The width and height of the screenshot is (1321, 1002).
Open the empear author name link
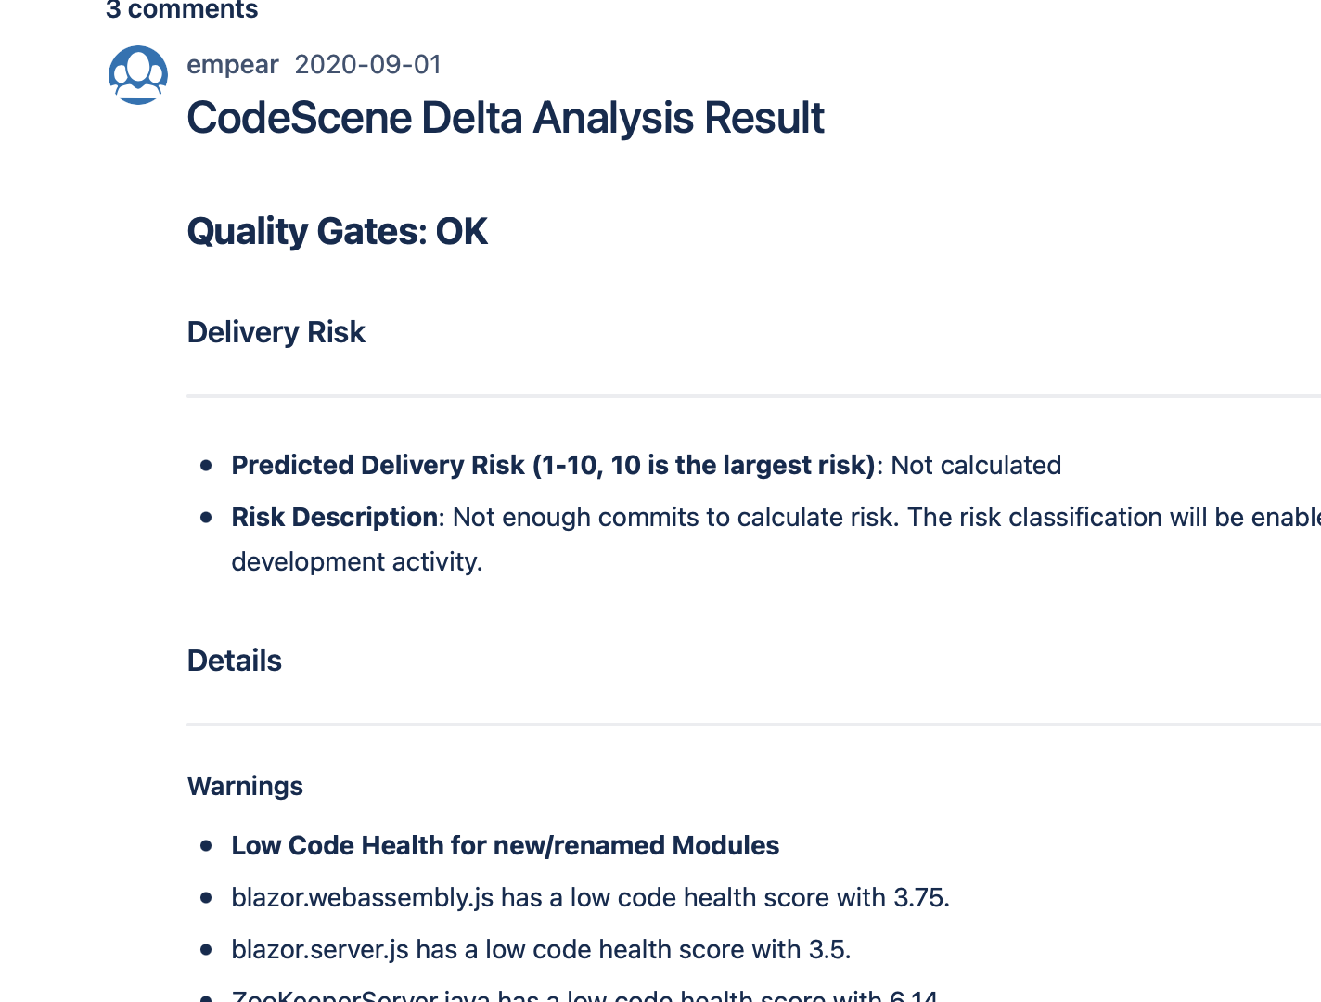pyautogui.click(x=233, y=64)
